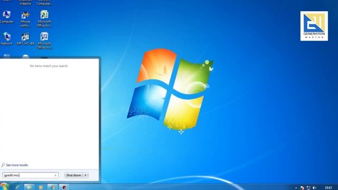Open the Computer desktop icon

[x=7, y=17]
